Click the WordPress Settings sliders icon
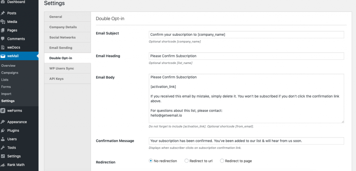This screenshot has height=171, width=356. [3, 156]
